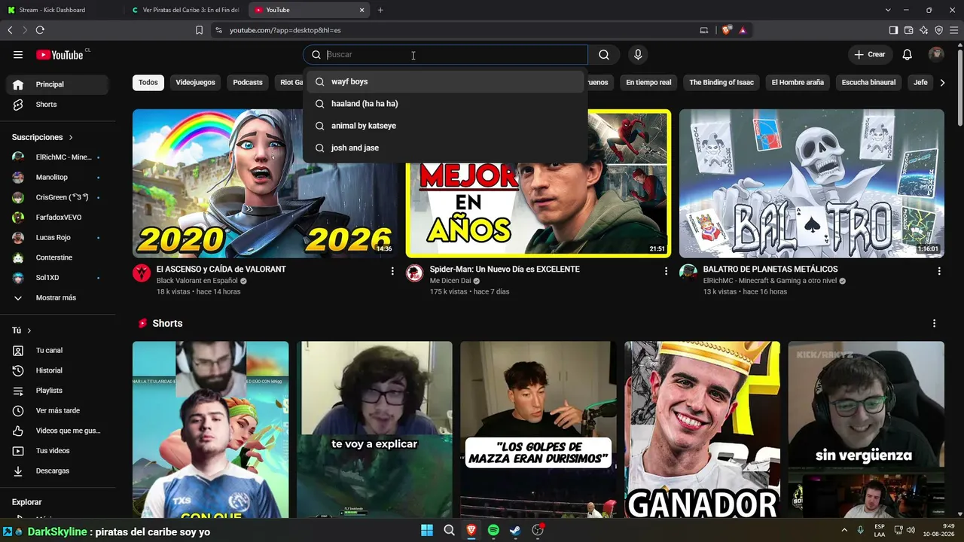Open Shorts in the sidebar
This screenshot has height=542, width=964.
click(x=57, y=105)
